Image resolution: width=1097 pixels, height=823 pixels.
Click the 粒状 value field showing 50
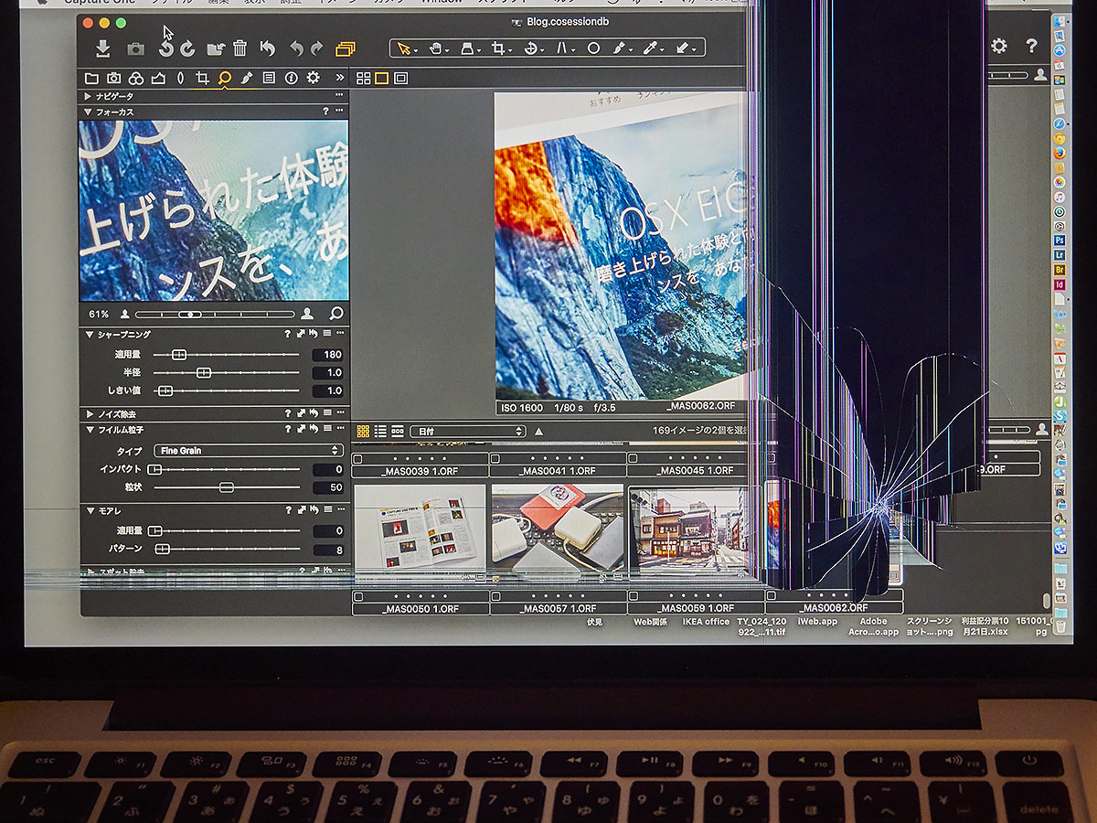pyautogui.click(x=327, y=487)
